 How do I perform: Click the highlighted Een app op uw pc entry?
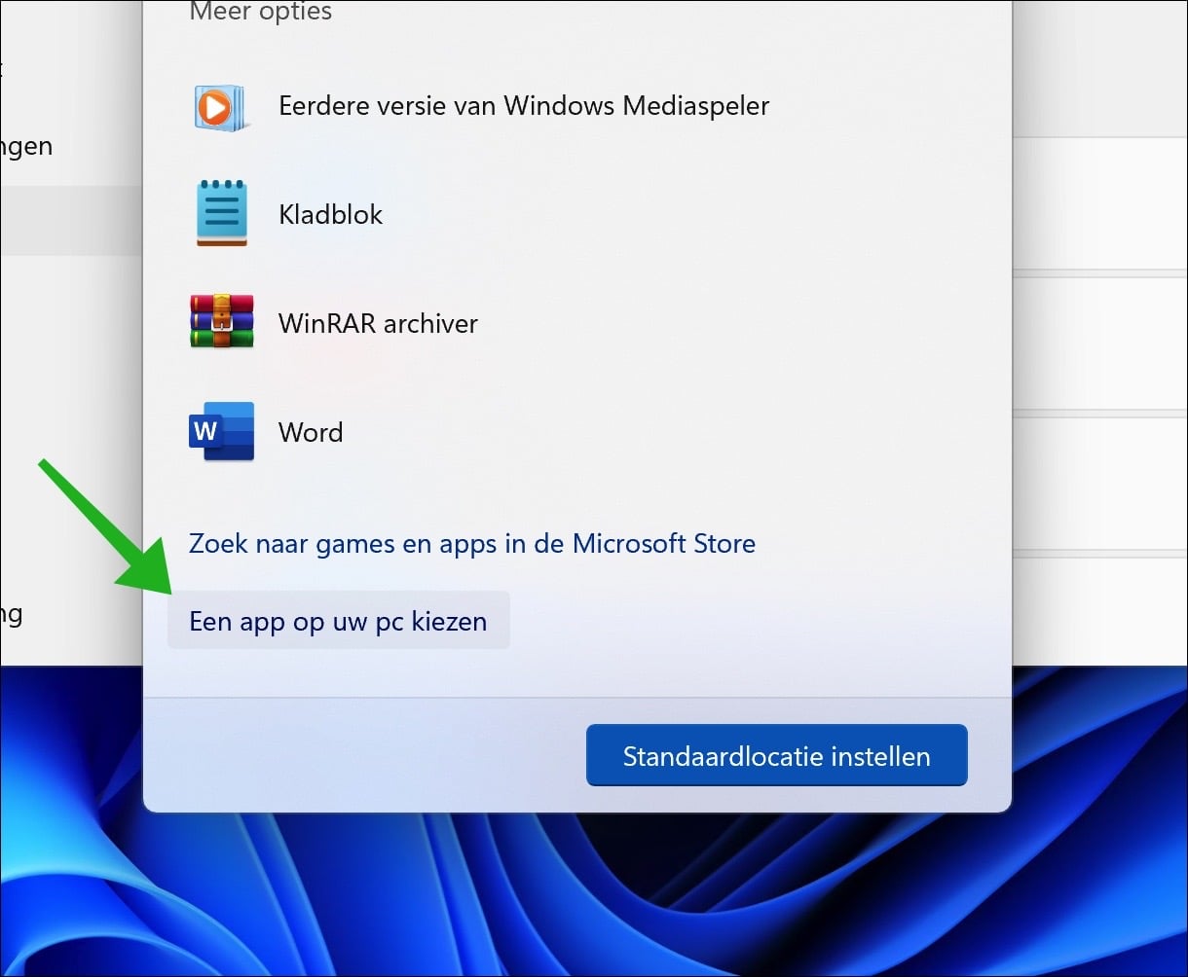(338, 620)
